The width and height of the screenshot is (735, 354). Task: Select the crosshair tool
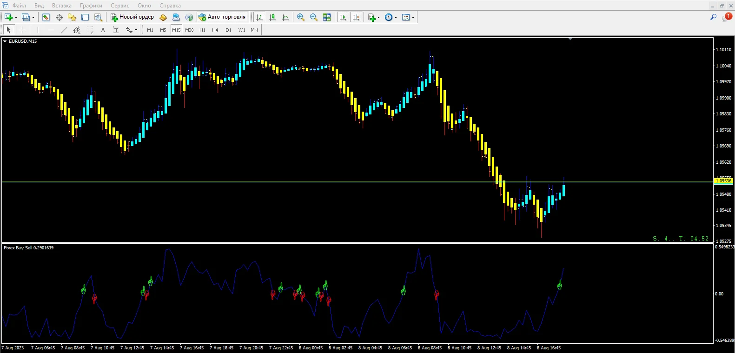[22, 30]
